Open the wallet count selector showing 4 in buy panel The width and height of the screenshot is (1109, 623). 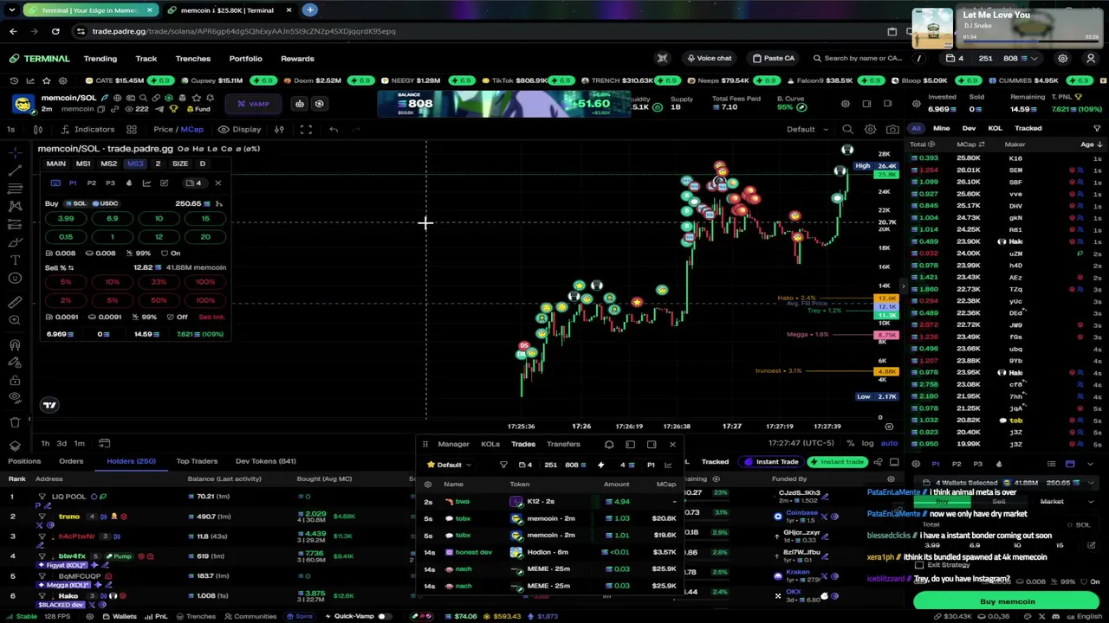pyautogui.click(x=193, y=183)
